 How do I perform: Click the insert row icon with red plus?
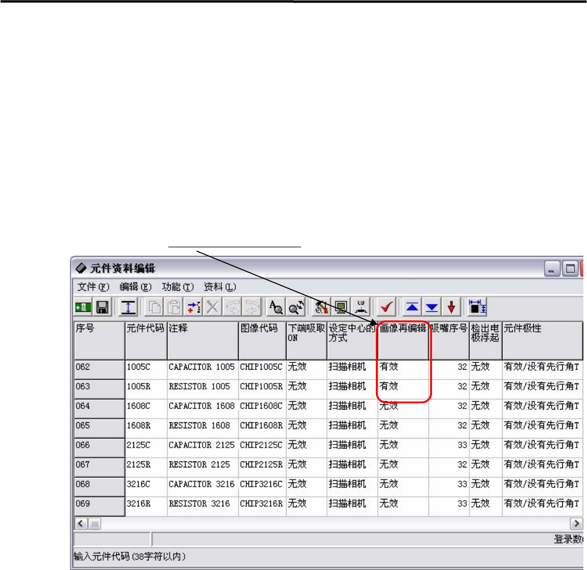coord(193,307)
